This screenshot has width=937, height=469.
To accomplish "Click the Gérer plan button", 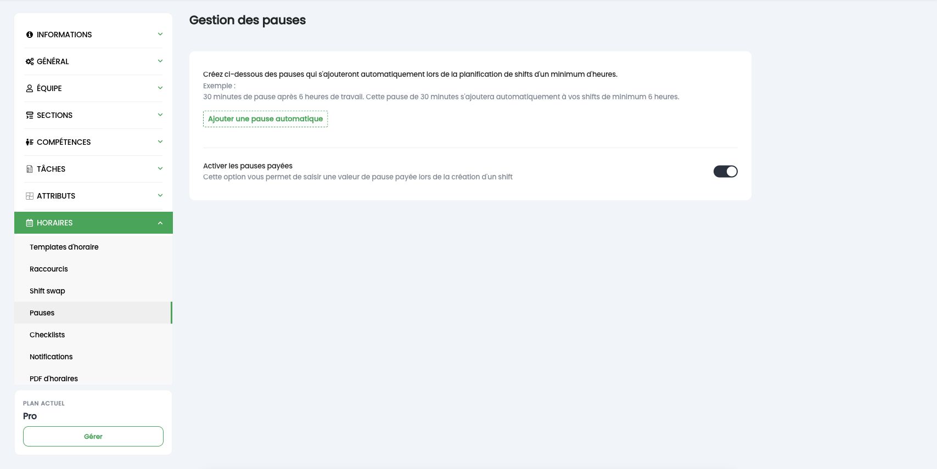I will coord(93,437).
